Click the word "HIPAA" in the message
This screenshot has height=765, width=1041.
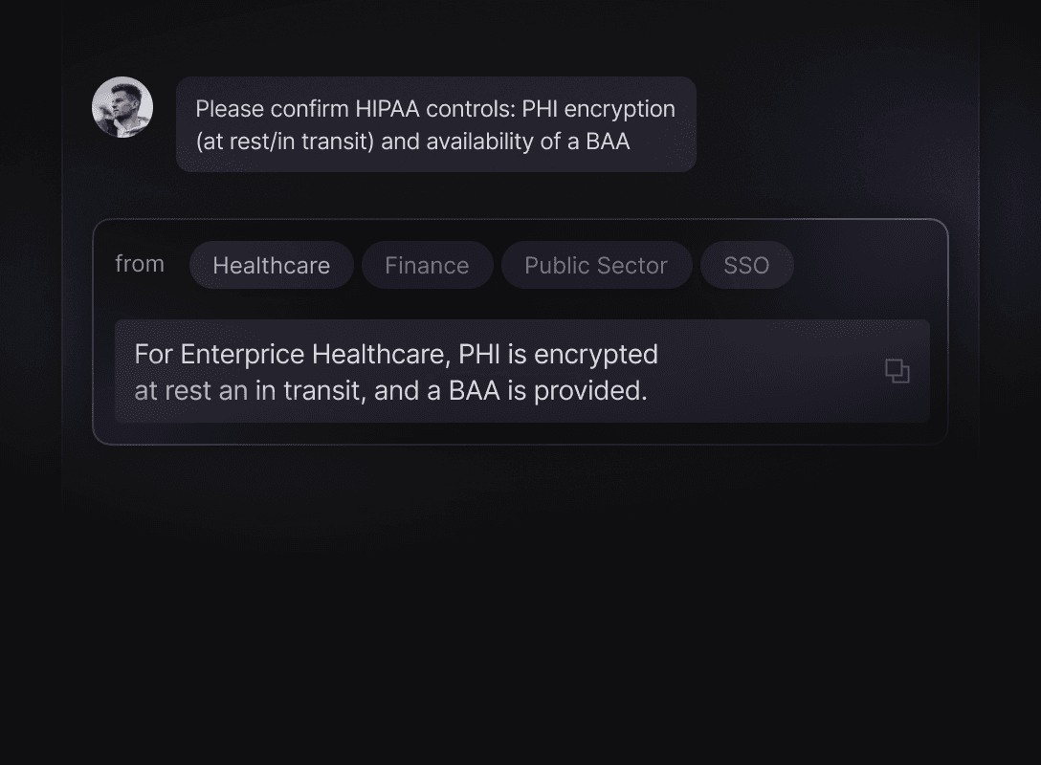tap(388, 109)
